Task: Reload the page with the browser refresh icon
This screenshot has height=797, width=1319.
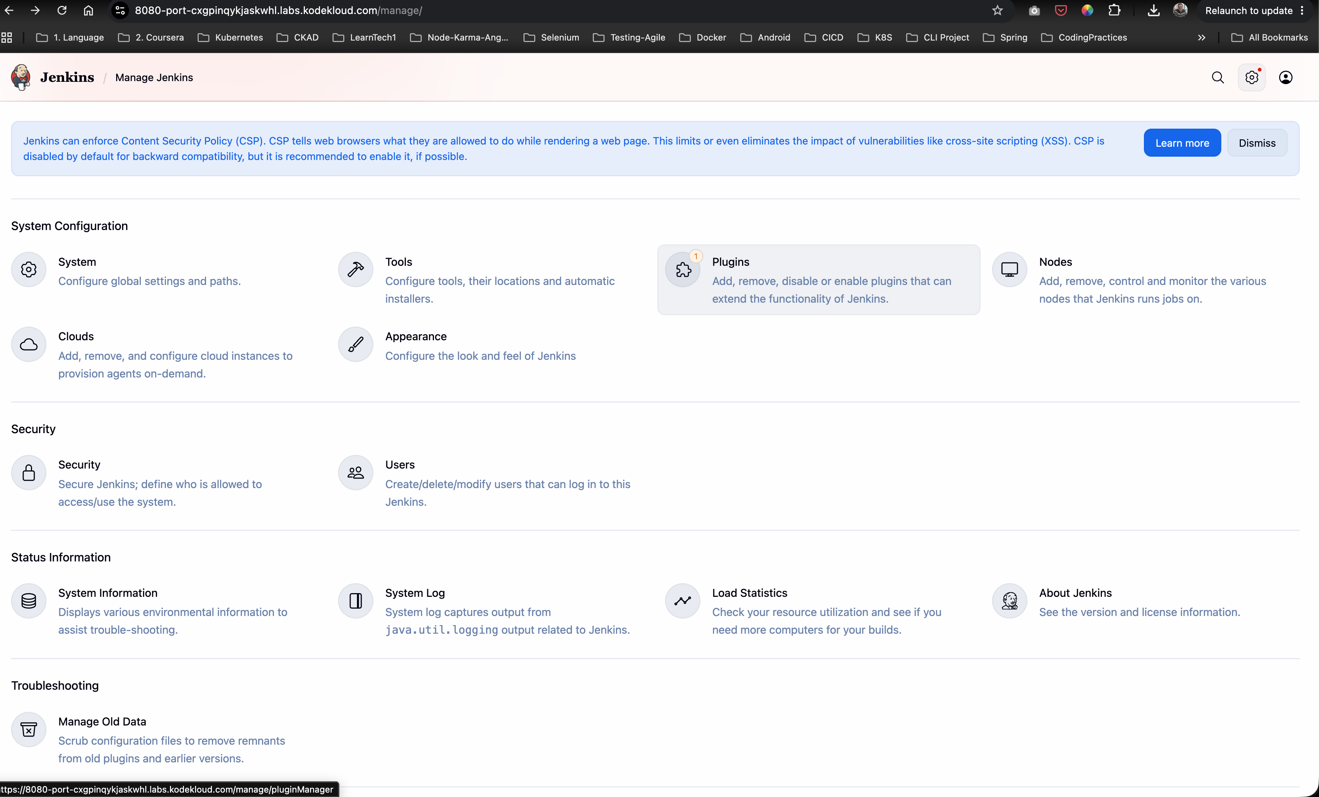Action: [62, 10]
